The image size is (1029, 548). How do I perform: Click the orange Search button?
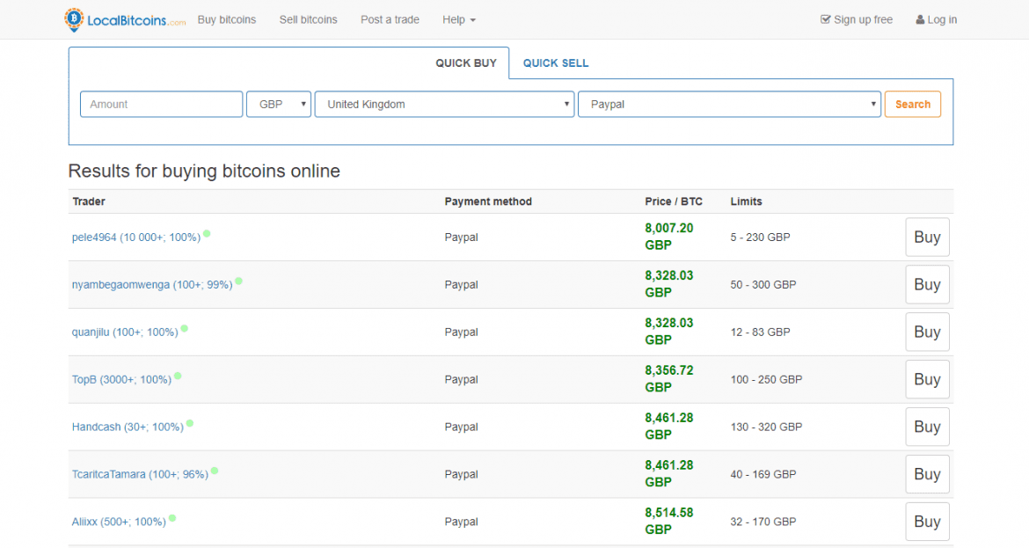coord(912,104)
